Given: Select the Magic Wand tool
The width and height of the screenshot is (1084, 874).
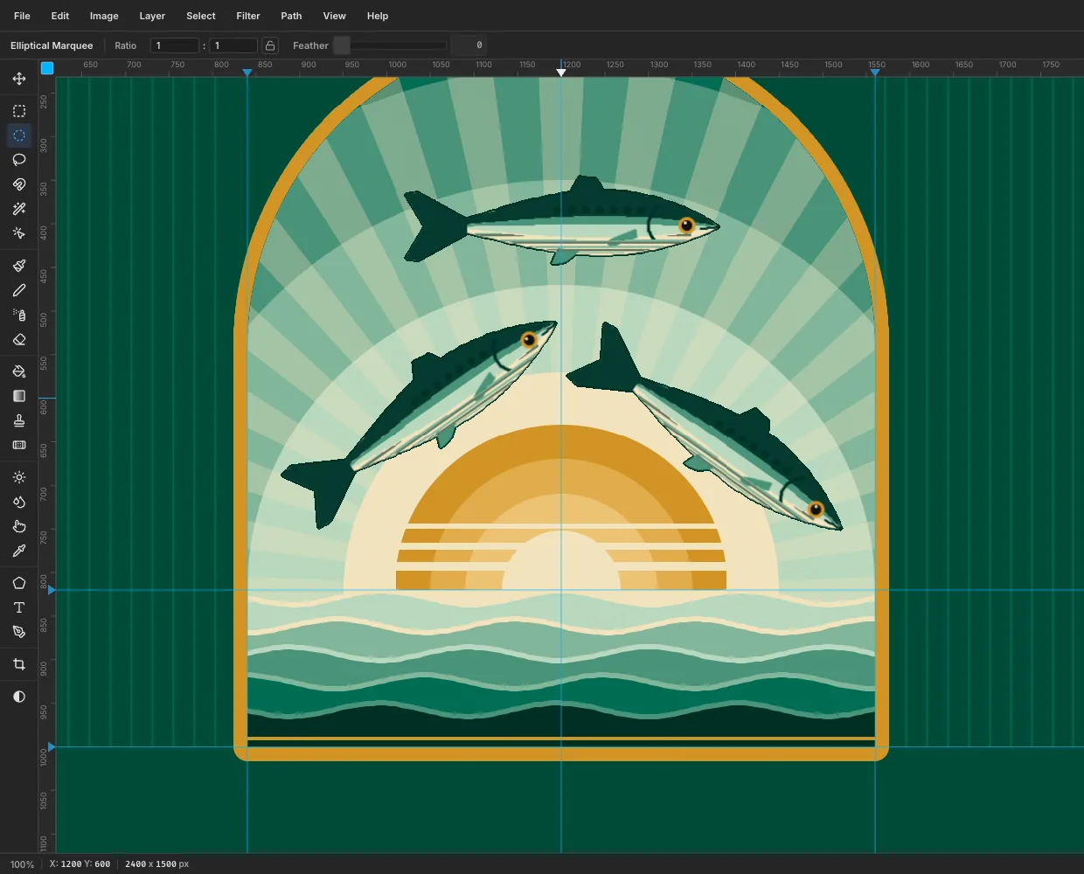Looking at the screenshot, I should click(x=19, y=209).
